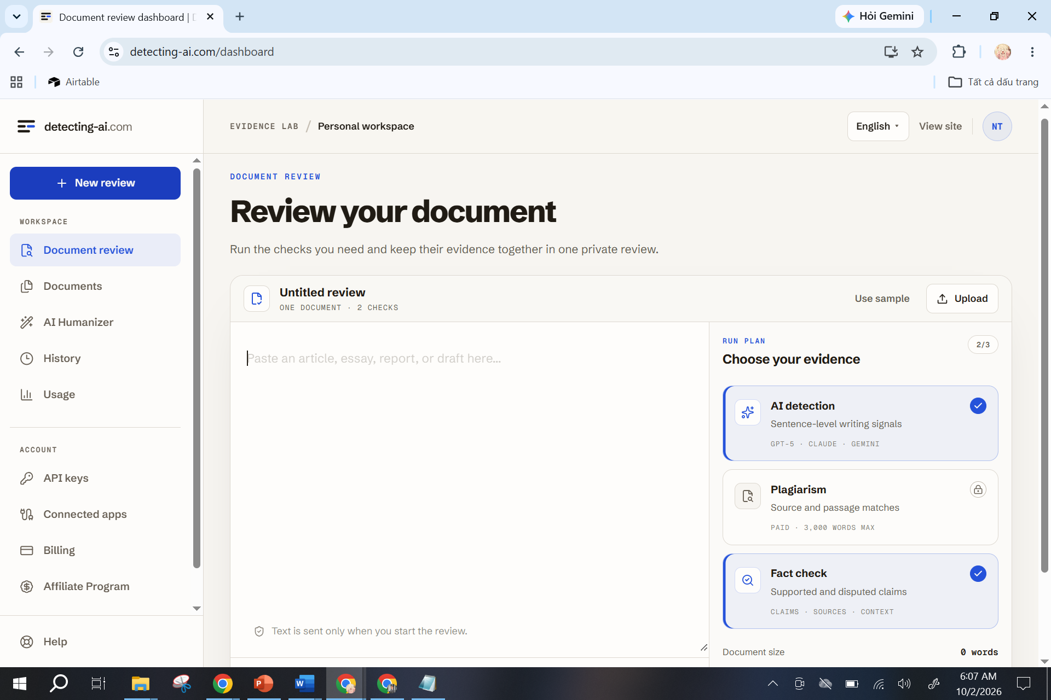Open PowerPoint from the taskbar

(263, 684)
